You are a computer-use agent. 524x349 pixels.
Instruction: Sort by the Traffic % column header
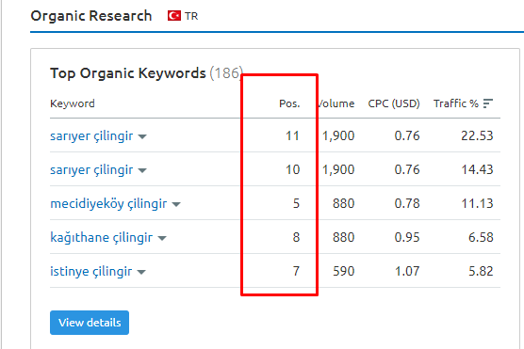[x=456, y=103]
